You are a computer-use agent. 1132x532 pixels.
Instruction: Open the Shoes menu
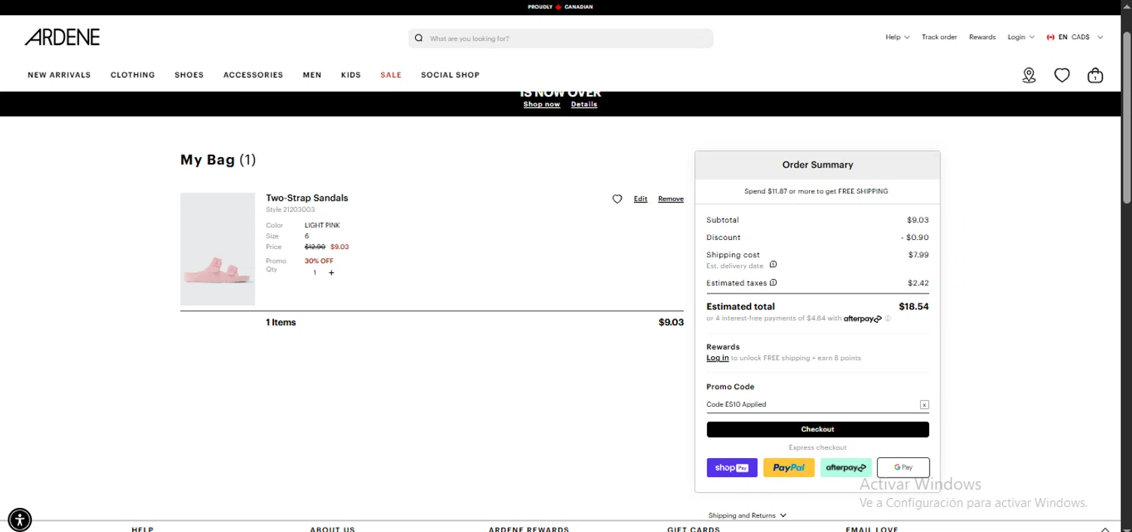pos(189,75)
